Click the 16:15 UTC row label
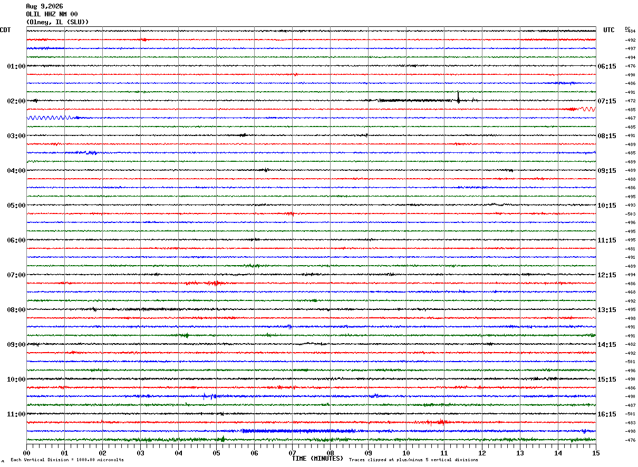This screenshot has height=467, width=638. (x=606, y=414)
